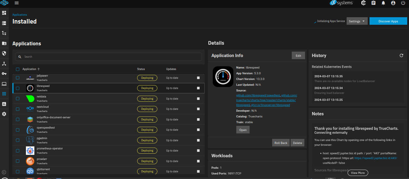Image resolution: width=409 pixels, height=179 pixels.
Task: Open the ghcr.io/linuxserver/librespeed source link
Action: pos(270,105)
